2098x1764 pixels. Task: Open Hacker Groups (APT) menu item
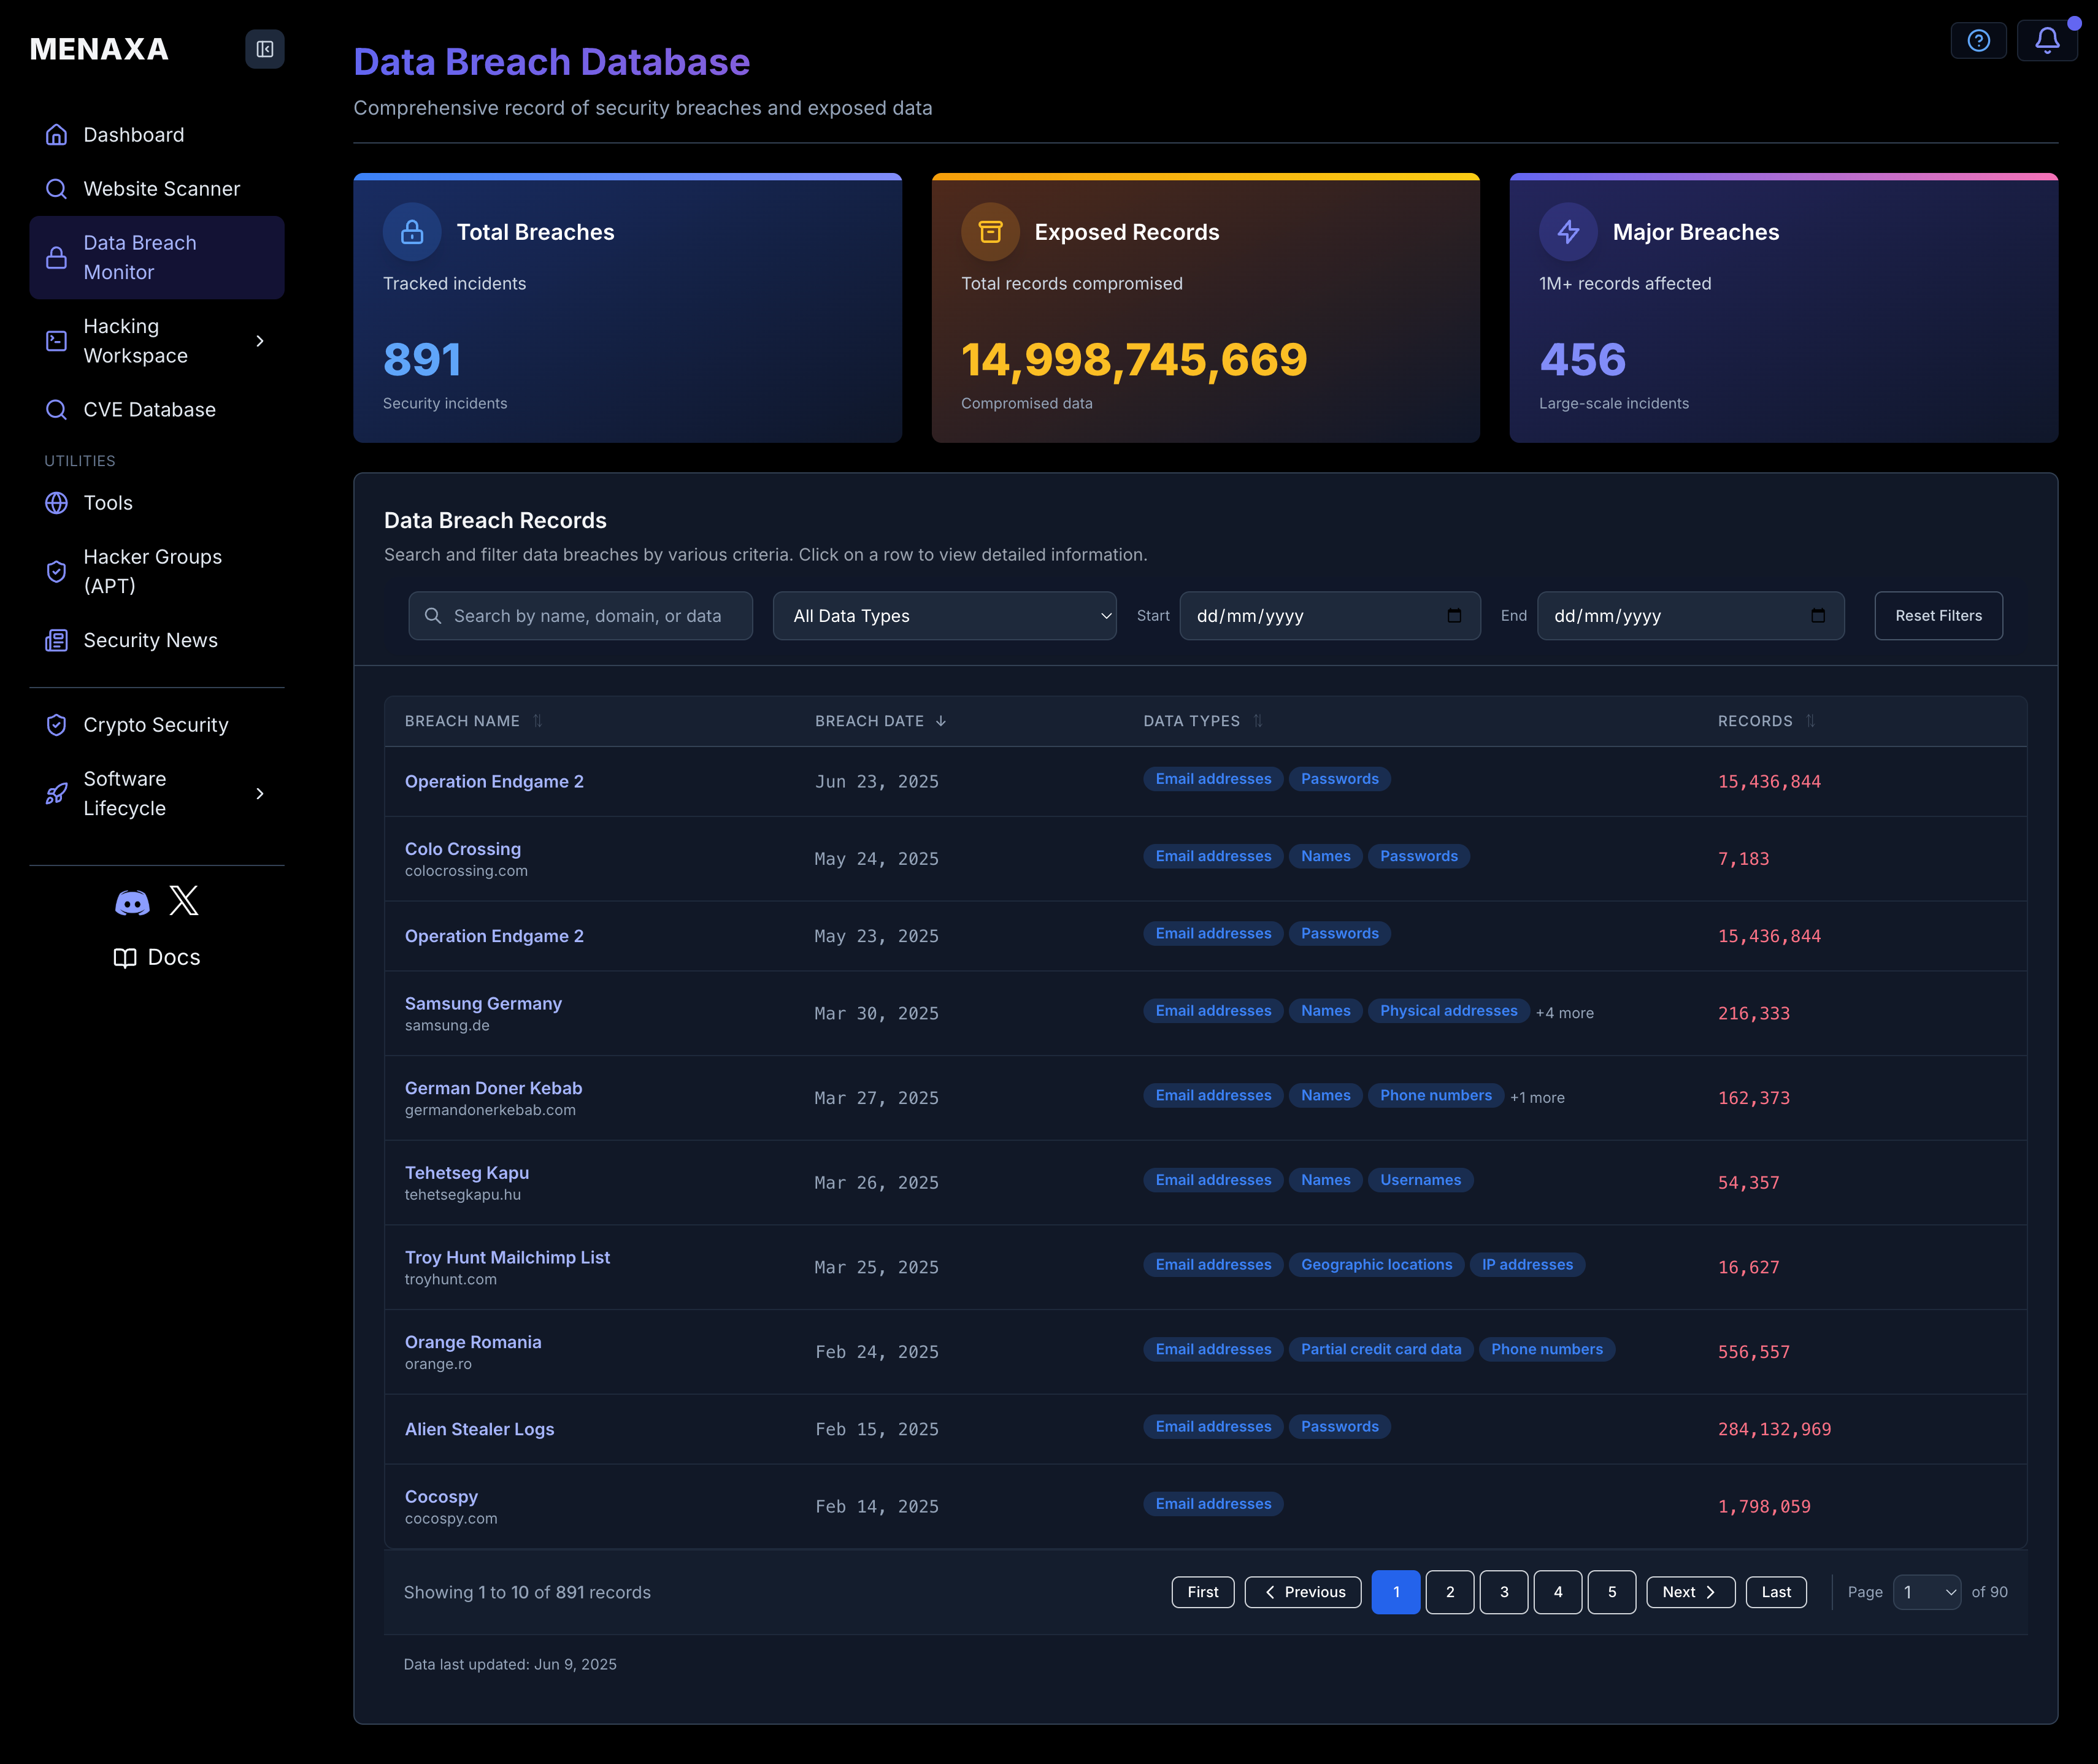coord(157,571)
